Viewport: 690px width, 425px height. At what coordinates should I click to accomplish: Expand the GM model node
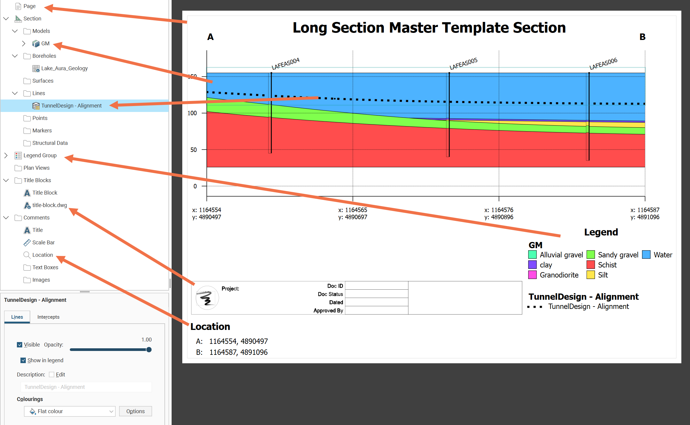pyautogui.click(x=24, y=44)
